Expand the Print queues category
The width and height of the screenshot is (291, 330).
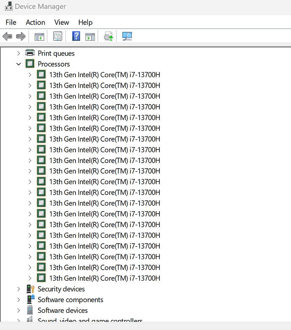tap(19, 53)
